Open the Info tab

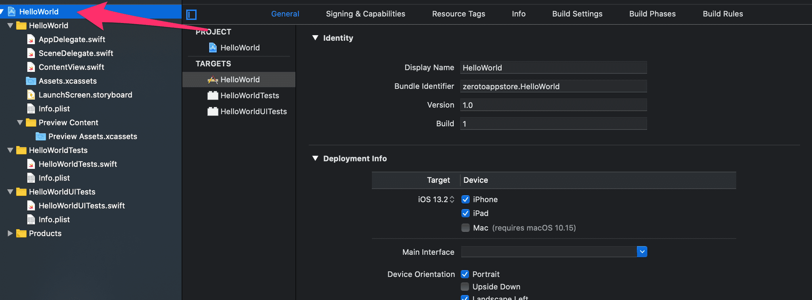(x=519, y=14)
